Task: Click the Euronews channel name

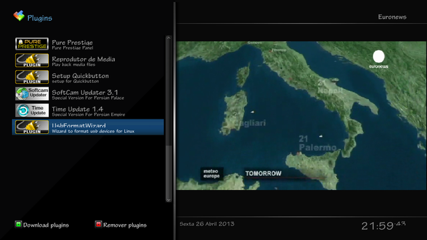Action: pos(392,17)
